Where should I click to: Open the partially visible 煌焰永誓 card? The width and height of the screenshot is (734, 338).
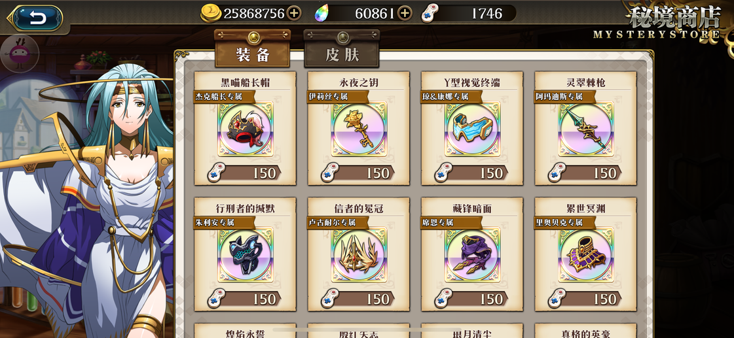[246, 331]
